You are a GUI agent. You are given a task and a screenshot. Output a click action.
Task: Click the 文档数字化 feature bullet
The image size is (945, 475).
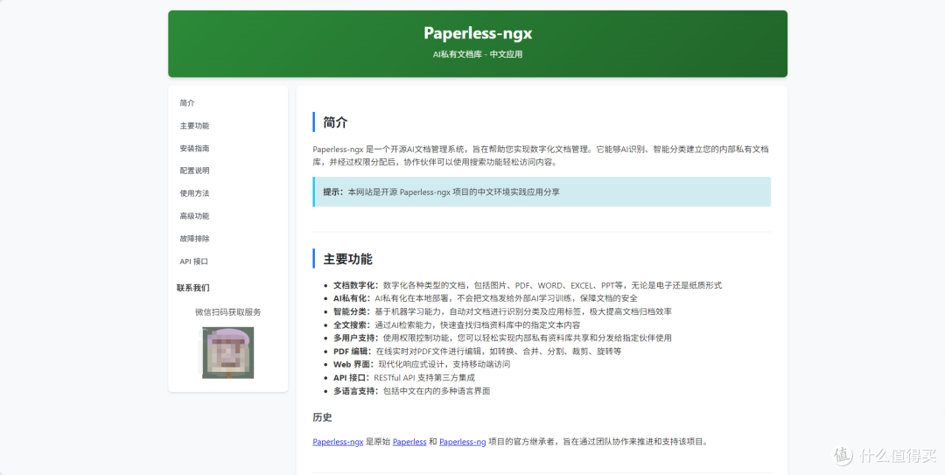528,285
